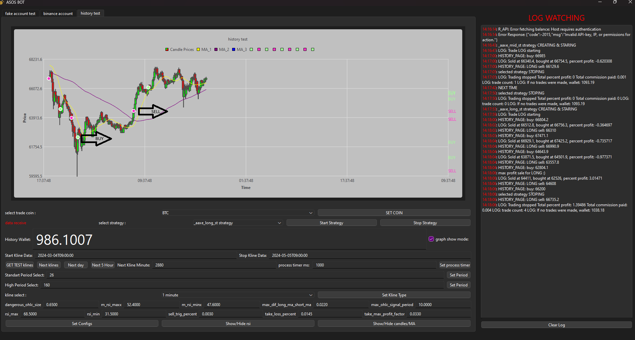Toggle the yellow MA_1 legend swatch

198,50
